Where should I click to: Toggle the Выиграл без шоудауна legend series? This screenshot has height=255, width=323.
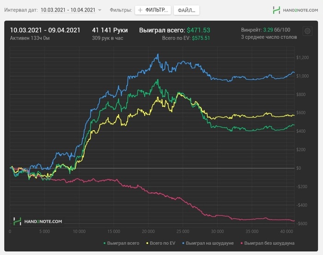[267, 243]
